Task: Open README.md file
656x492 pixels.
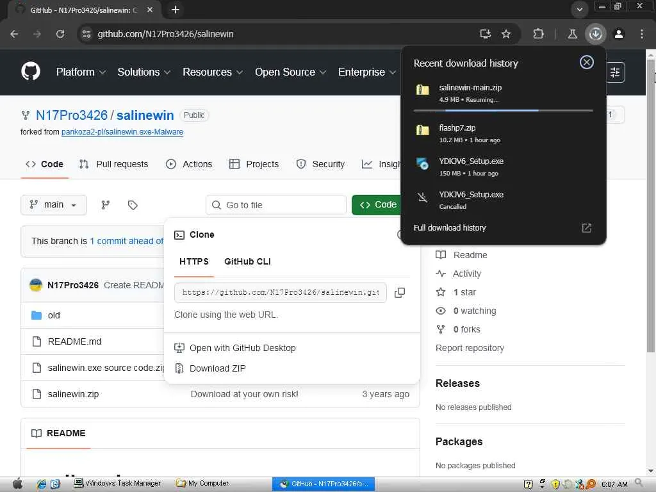Action: [74, 341]
